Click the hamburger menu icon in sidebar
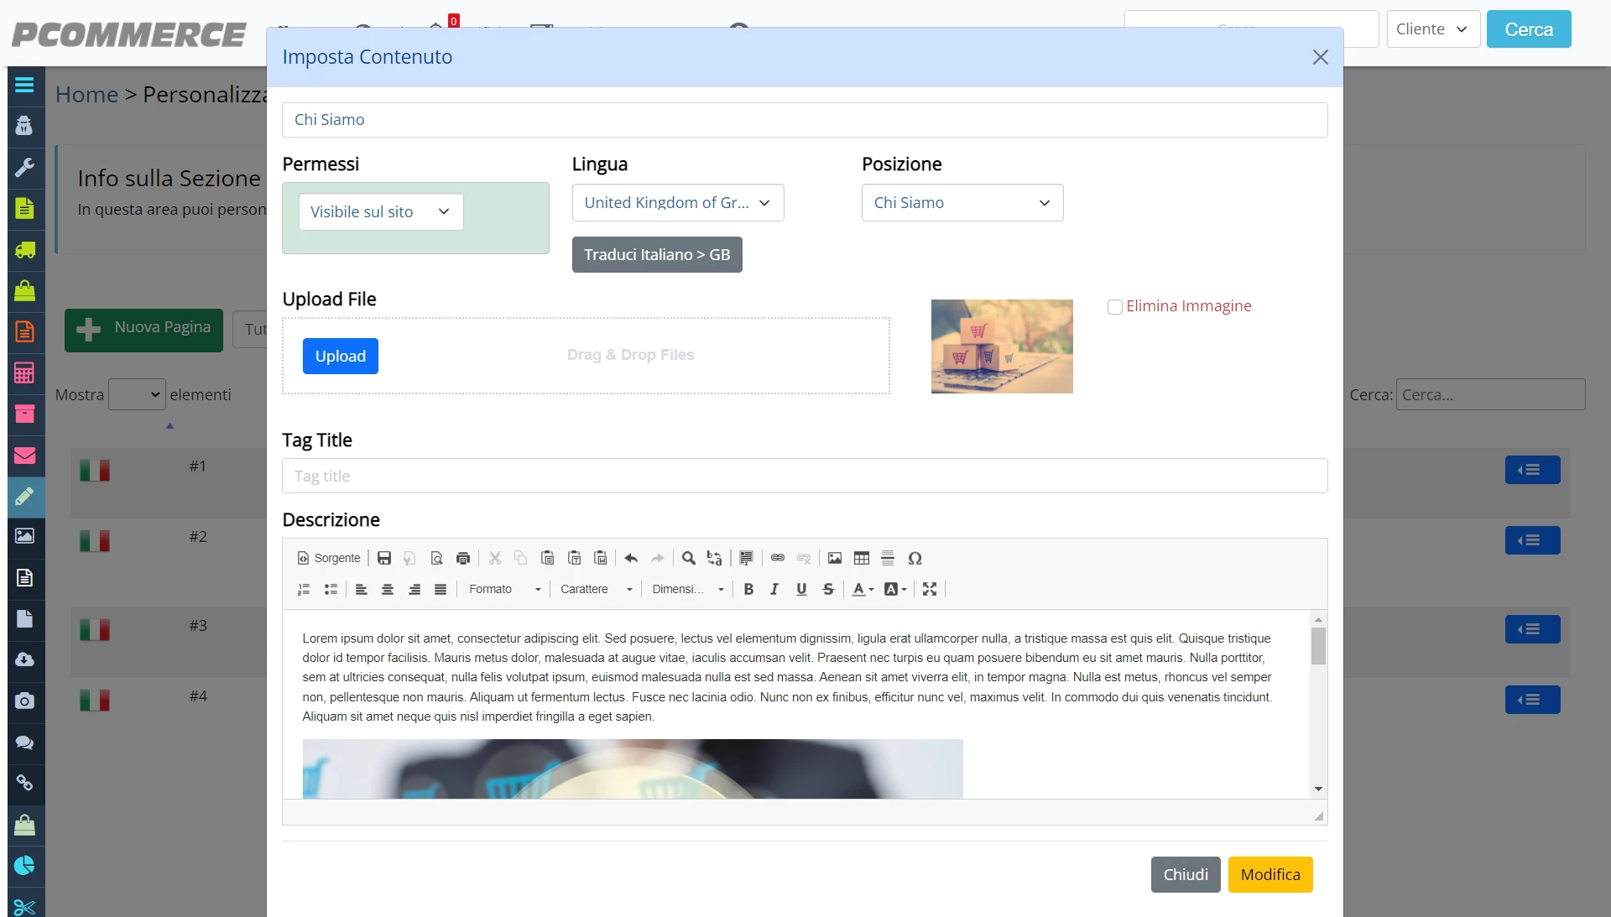The image size is (1611, 917). pos(24,85)
